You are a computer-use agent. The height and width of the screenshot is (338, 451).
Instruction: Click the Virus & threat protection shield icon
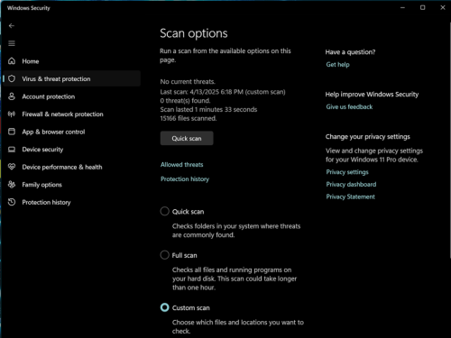pyautogui.click(x=12, y=78)
